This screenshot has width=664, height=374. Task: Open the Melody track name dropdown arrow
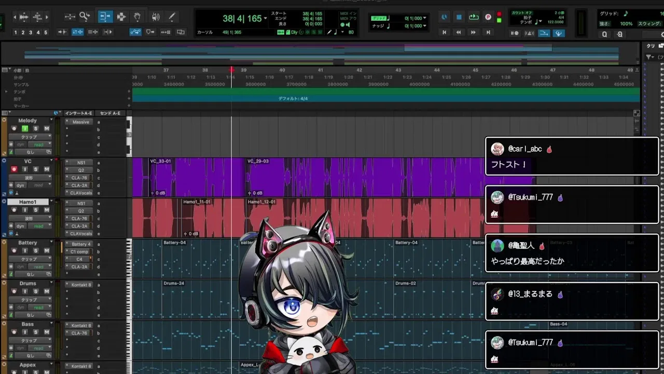(51, 121)
